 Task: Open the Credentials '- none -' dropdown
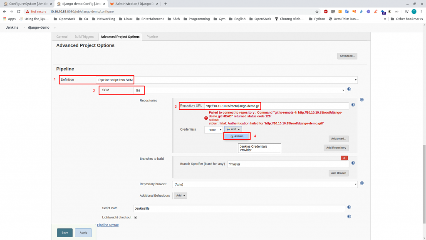(213, 129)
